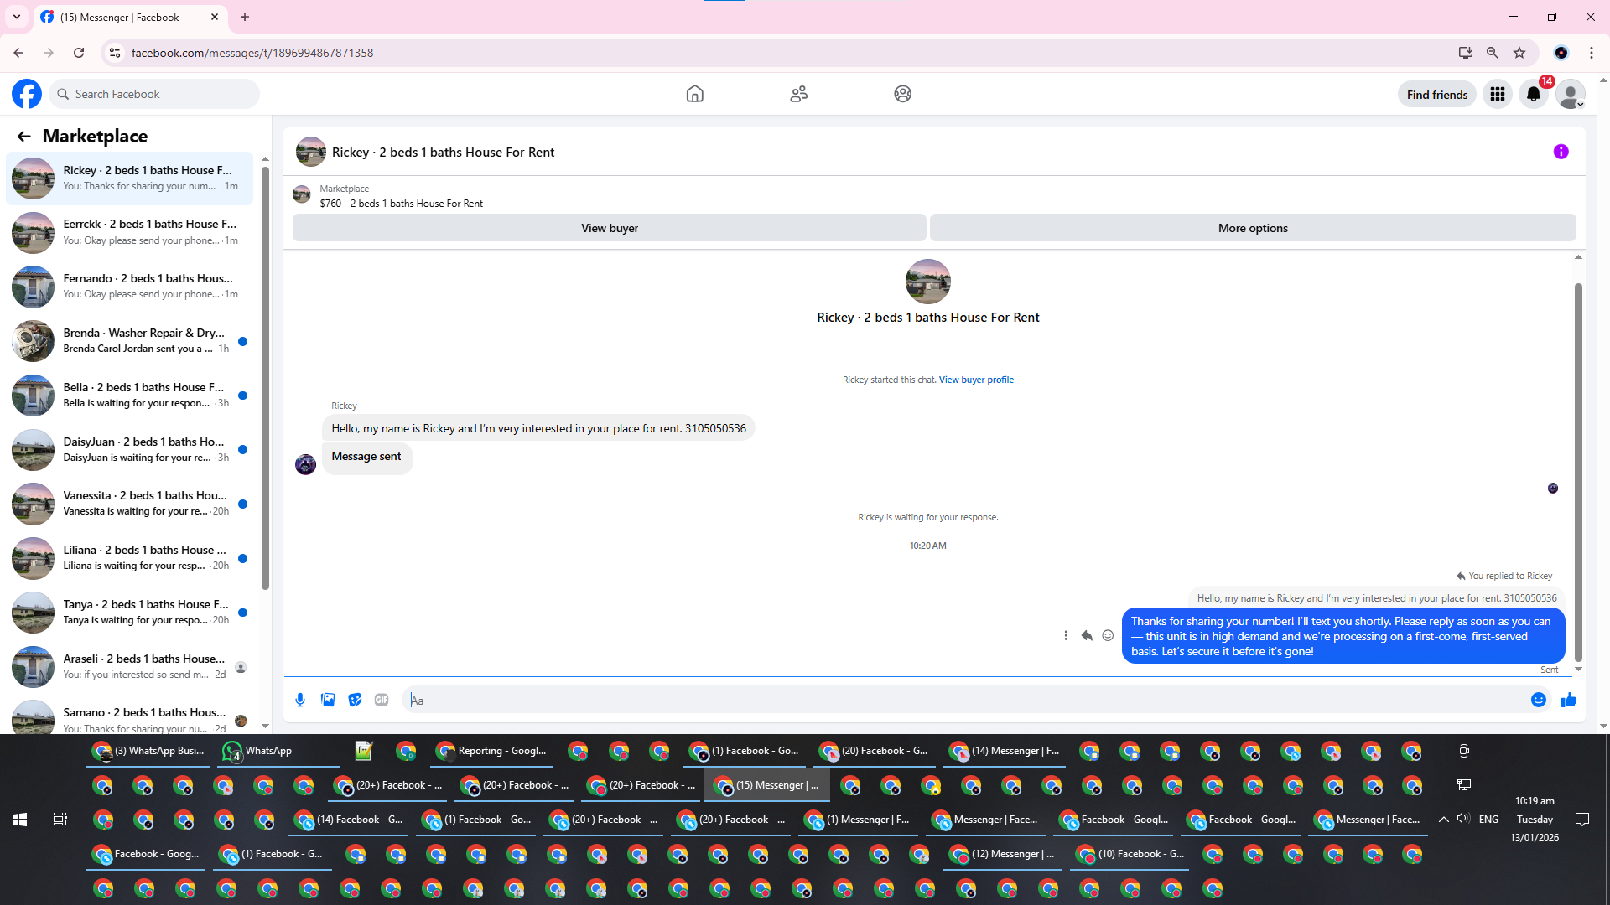Reply to the sent message arrow

[x=1087, y=635]
